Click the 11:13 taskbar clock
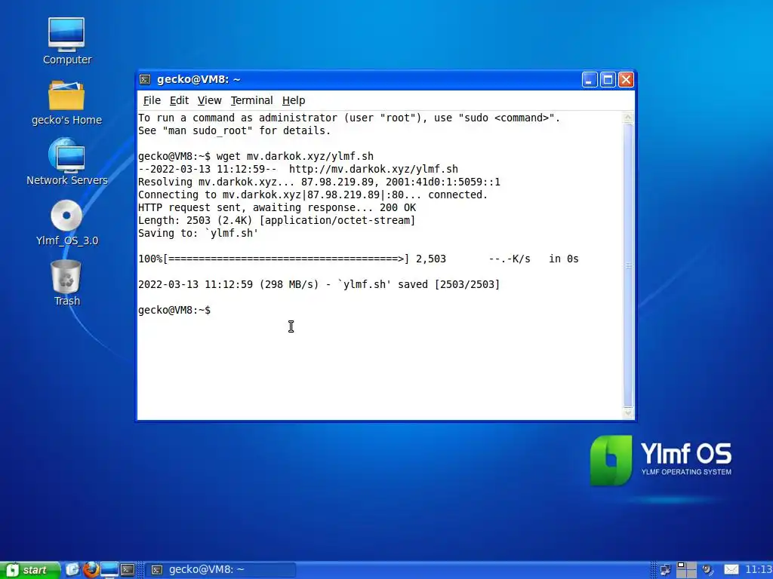The image size is (773, 579). 758,570
